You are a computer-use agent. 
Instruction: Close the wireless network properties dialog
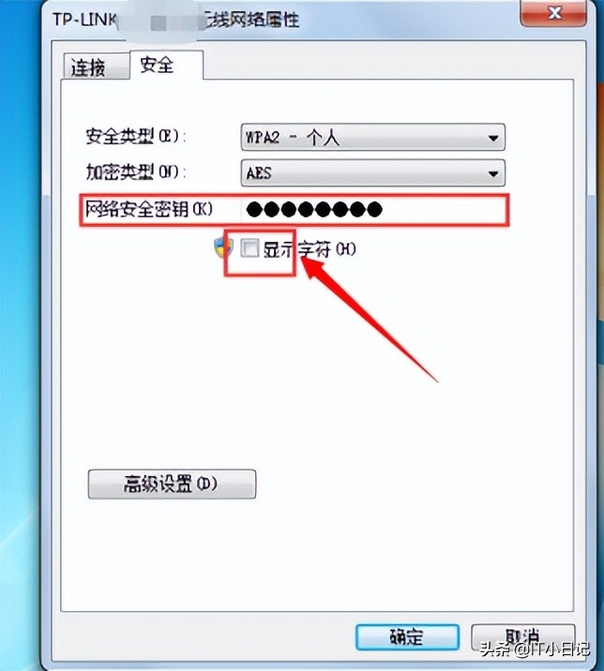click(553, 13)
